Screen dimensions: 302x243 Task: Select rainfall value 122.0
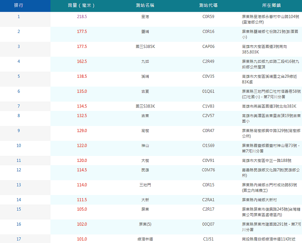click(82, 146)
